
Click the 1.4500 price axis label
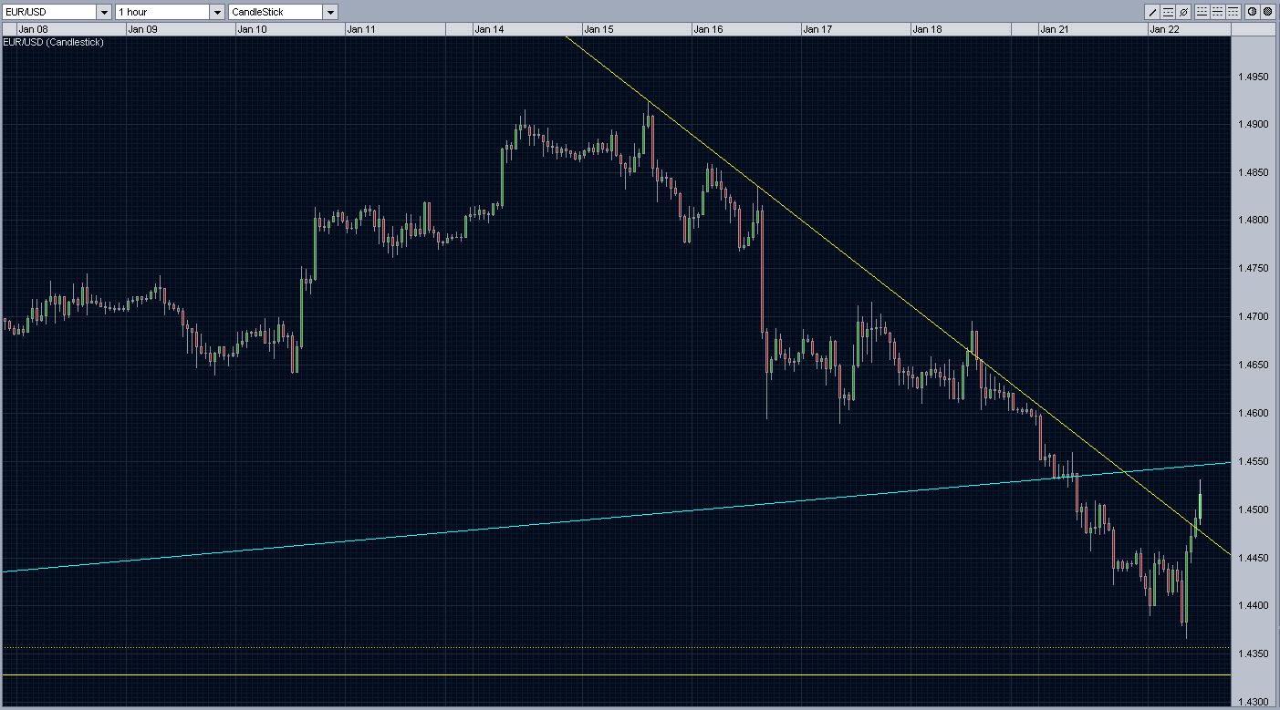1253,509
